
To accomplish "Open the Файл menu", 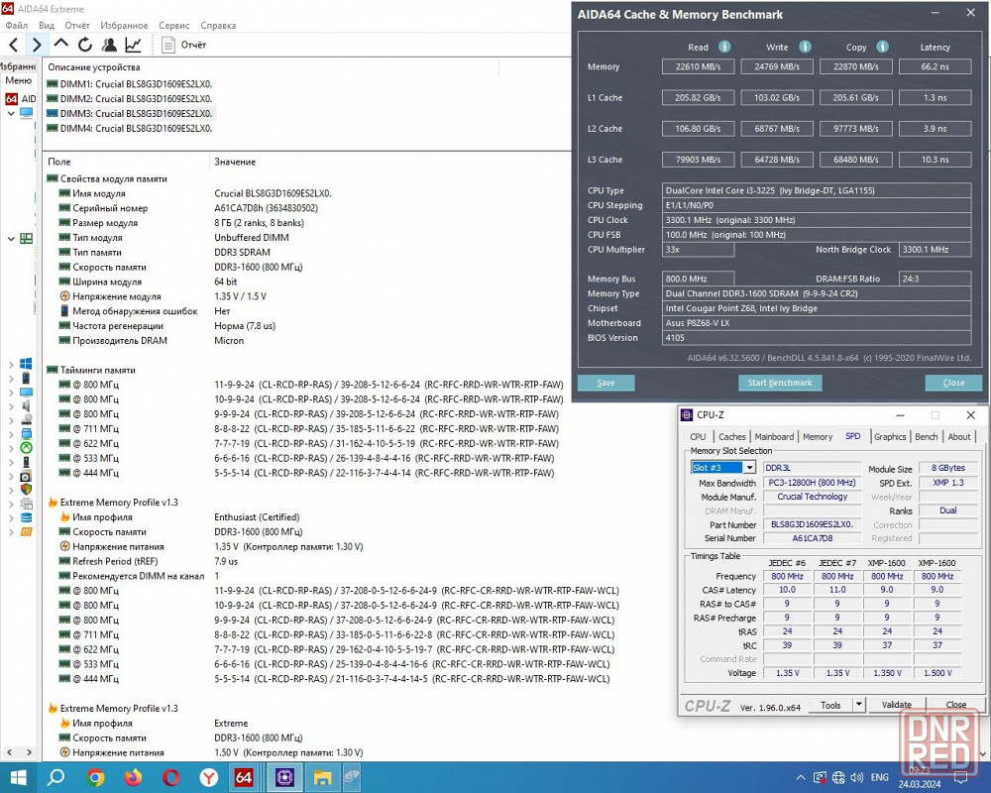I will point(17,26).
